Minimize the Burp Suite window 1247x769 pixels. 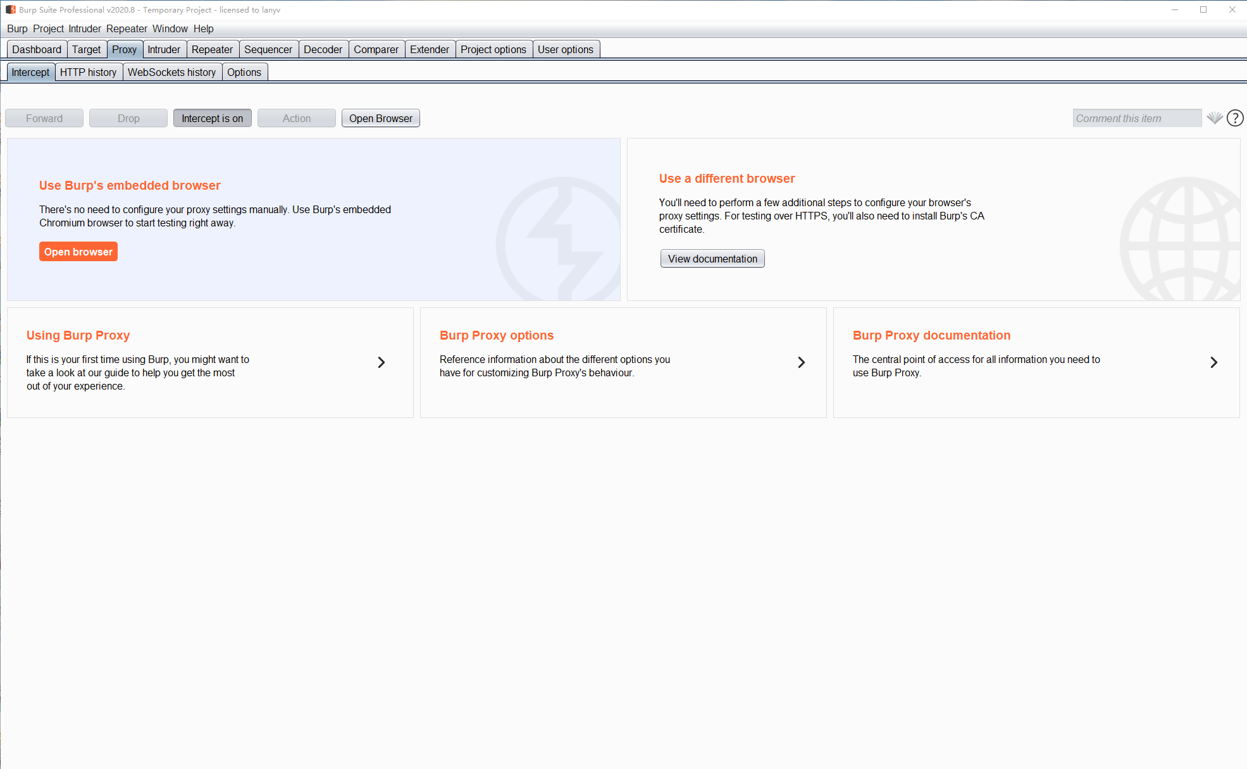pos(1175,9)
